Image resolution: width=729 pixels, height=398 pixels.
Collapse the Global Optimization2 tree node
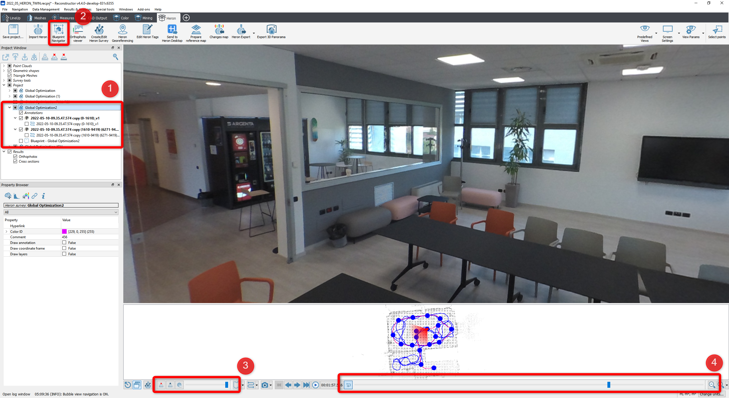point(9,107)
